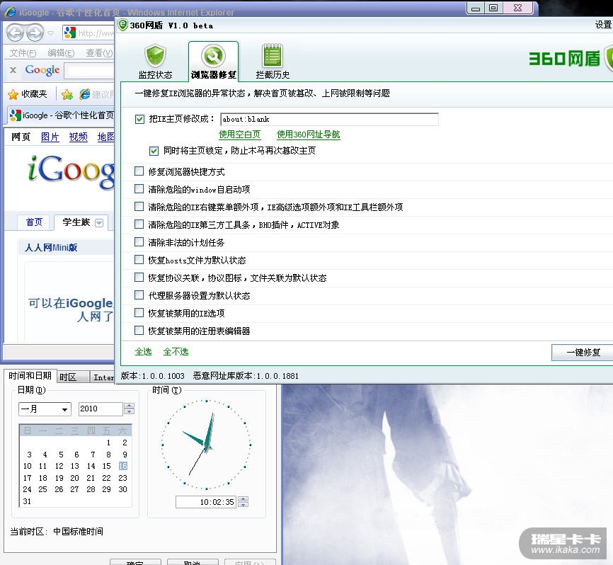Click 图片 link on Google page
Image resolution: width=613 pixels, height=565 pixels.
click(x=50, y=137)
